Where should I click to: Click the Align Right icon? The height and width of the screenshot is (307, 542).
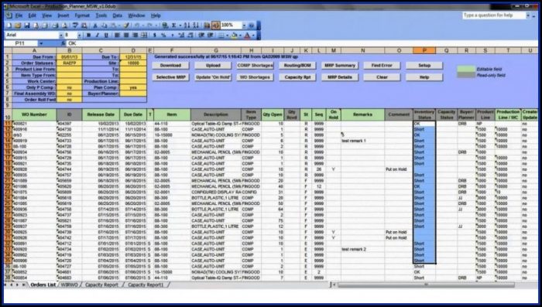135,35
